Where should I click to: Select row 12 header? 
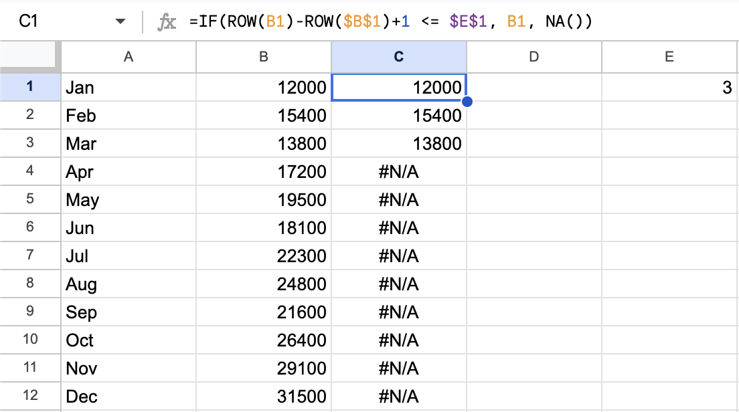[29, 397]
